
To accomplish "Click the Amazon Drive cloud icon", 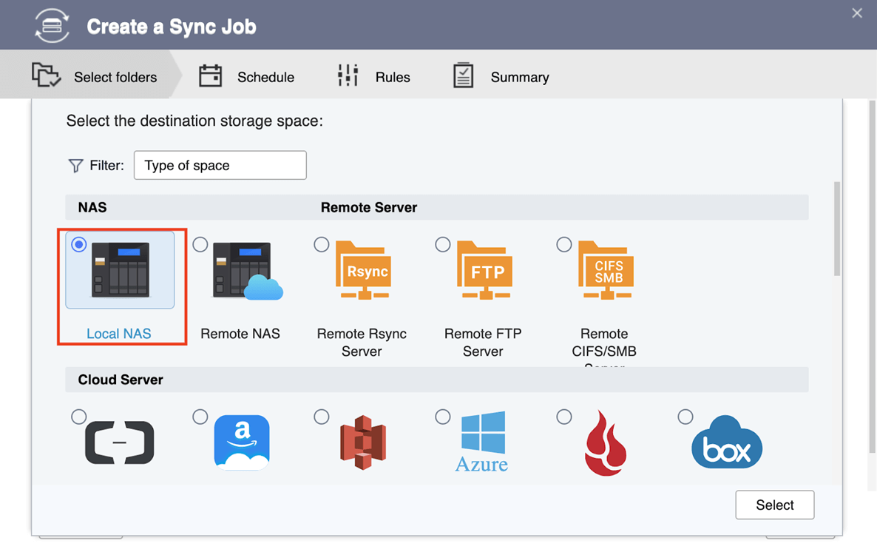I will tap(242, 442).
